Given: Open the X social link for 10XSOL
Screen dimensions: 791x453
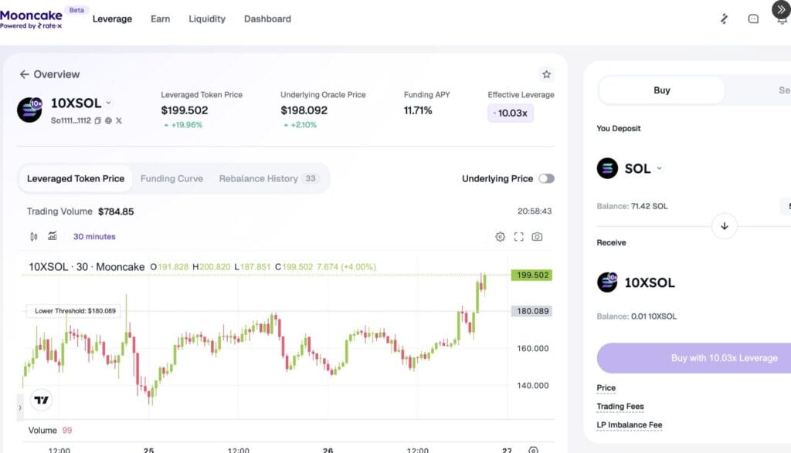Looking at the screenshot, I should [x=119, y=120].
